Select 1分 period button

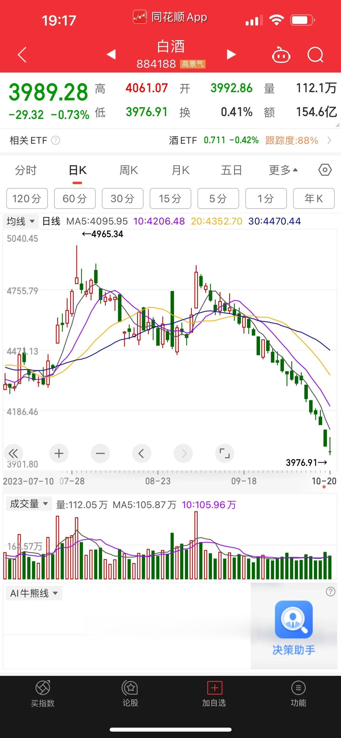266,198
